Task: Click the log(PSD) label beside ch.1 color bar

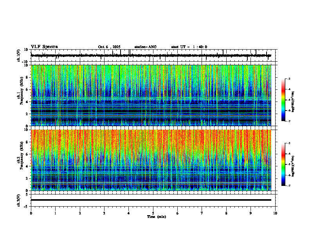Action: click(294, 102)
